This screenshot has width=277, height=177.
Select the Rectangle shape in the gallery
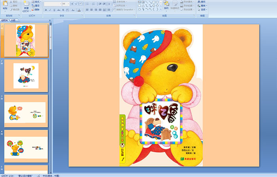point(154,2)
